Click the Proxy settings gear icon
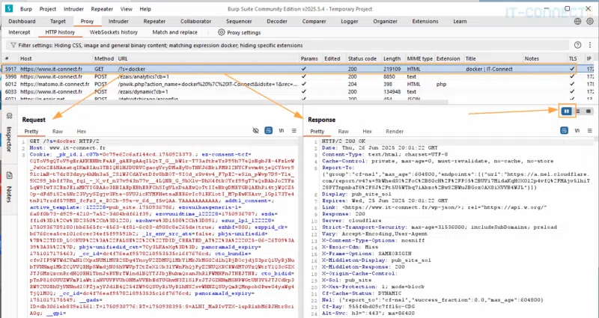 pyautogui.click(x=221, y=32)
